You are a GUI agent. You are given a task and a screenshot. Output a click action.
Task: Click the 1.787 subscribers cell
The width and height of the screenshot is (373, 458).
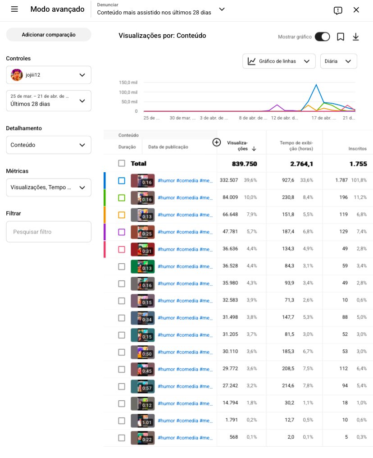[x=341, y=180]
